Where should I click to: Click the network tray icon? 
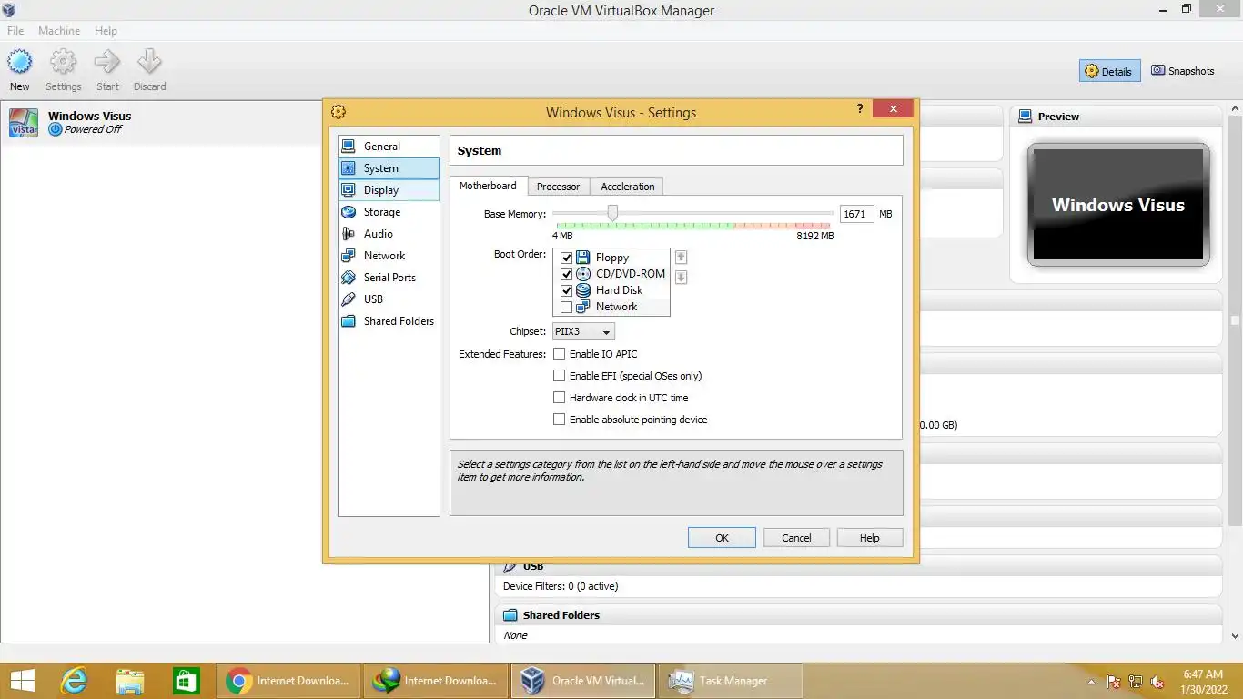(x=1136, y=682)
